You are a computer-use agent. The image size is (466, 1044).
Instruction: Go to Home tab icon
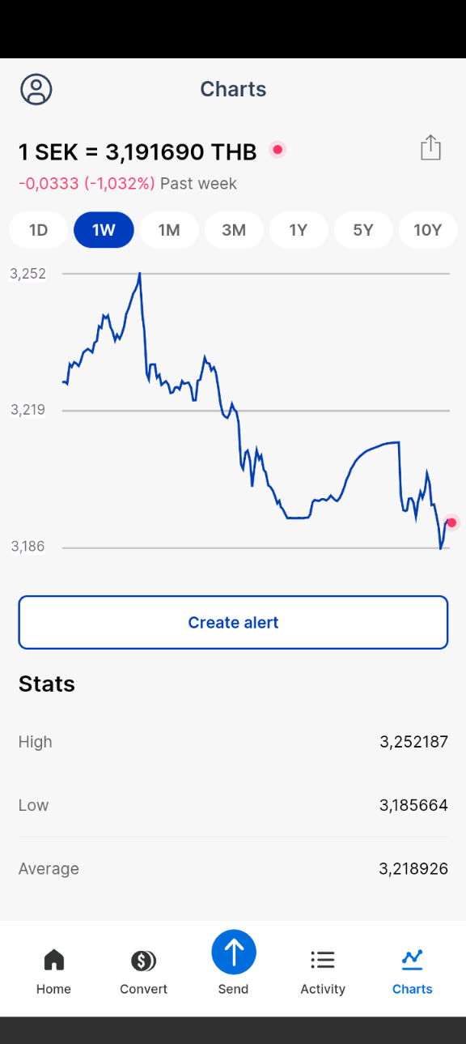coord(53,960)
